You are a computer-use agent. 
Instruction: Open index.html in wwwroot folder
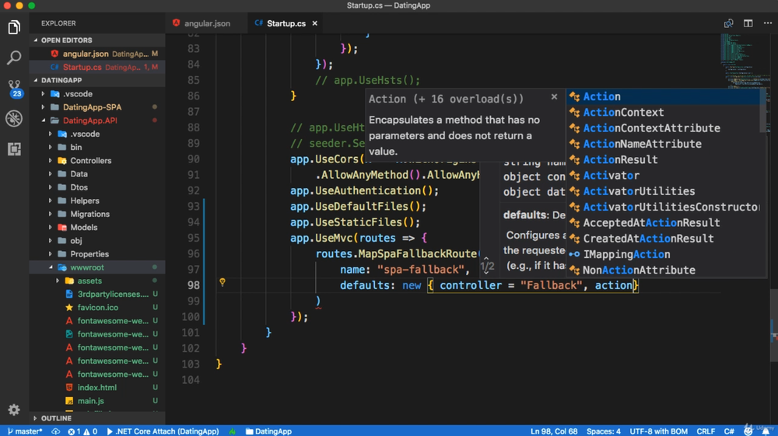pos(96,388)
